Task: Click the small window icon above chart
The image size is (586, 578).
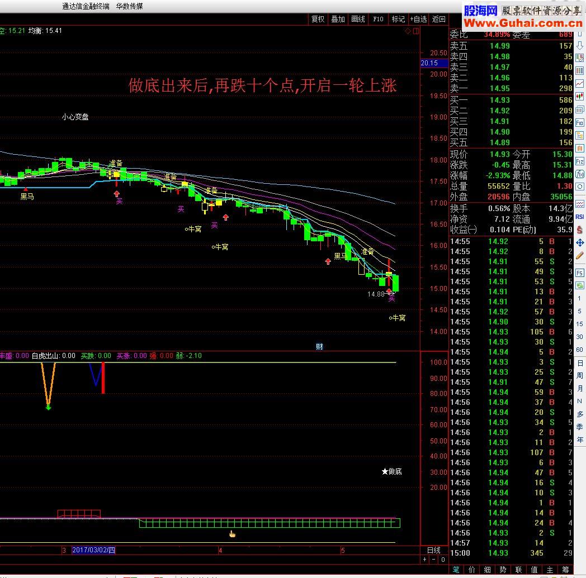Action: pyautogui.click(x=415, y=31)
